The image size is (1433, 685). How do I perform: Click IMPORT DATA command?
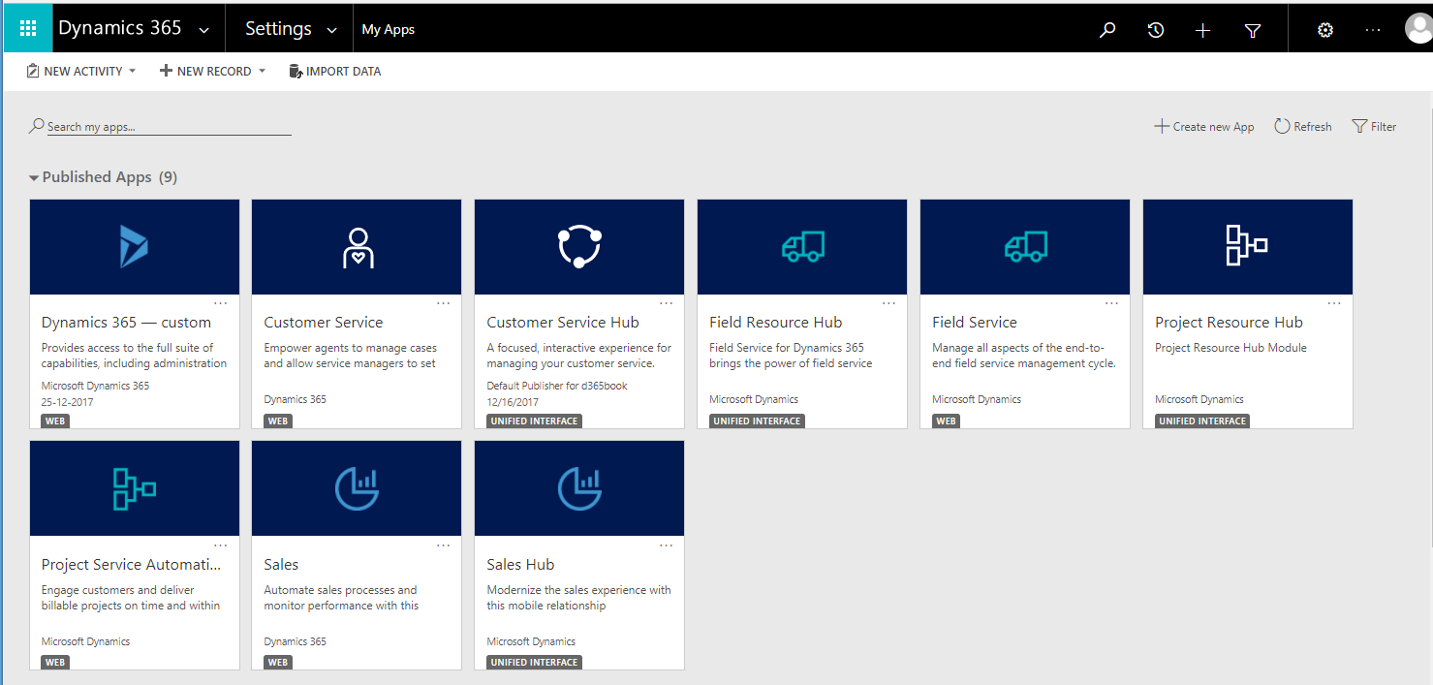click(335, 72)
